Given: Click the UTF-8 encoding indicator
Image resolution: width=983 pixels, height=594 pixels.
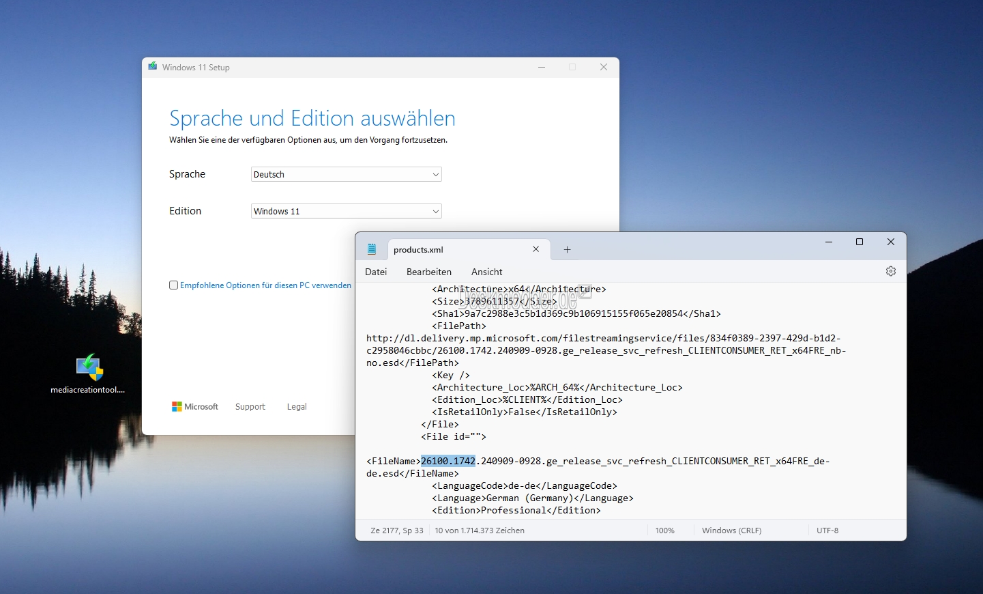Looking at the screenshot, I should [827, 531].
